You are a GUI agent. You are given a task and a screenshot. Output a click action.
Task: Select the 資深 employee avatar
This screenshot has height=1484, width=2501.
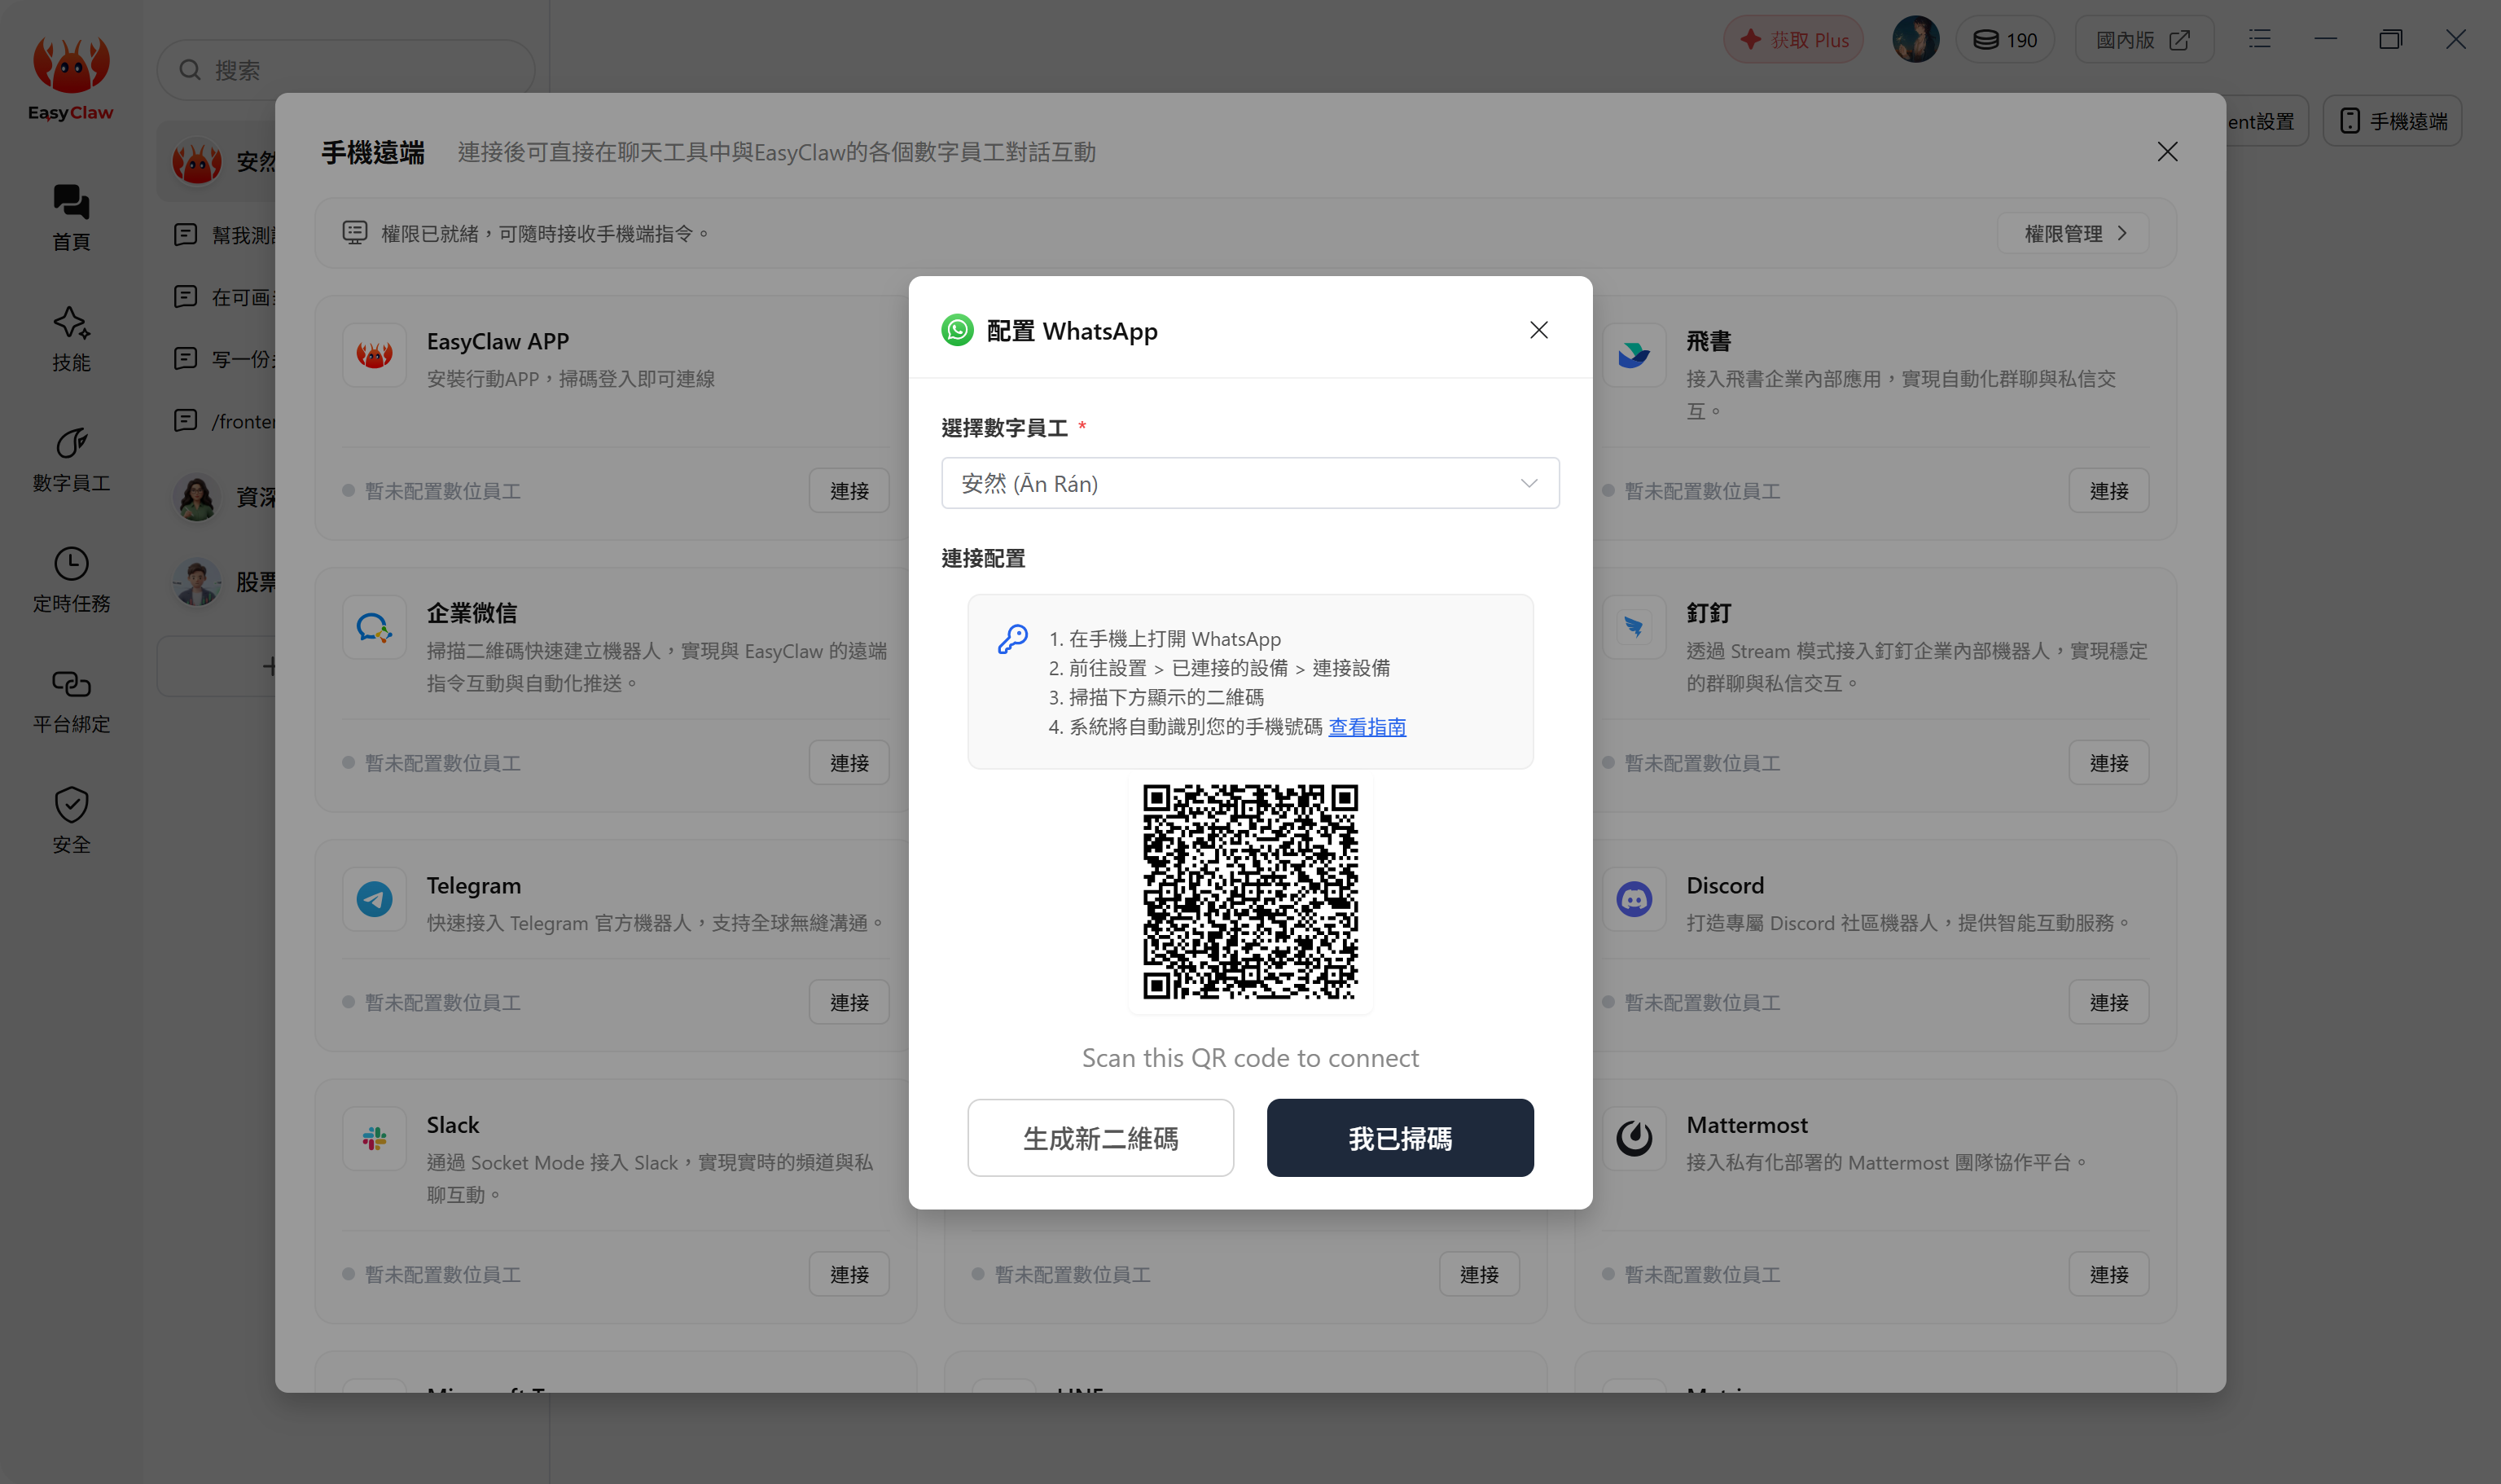(197, 497)
